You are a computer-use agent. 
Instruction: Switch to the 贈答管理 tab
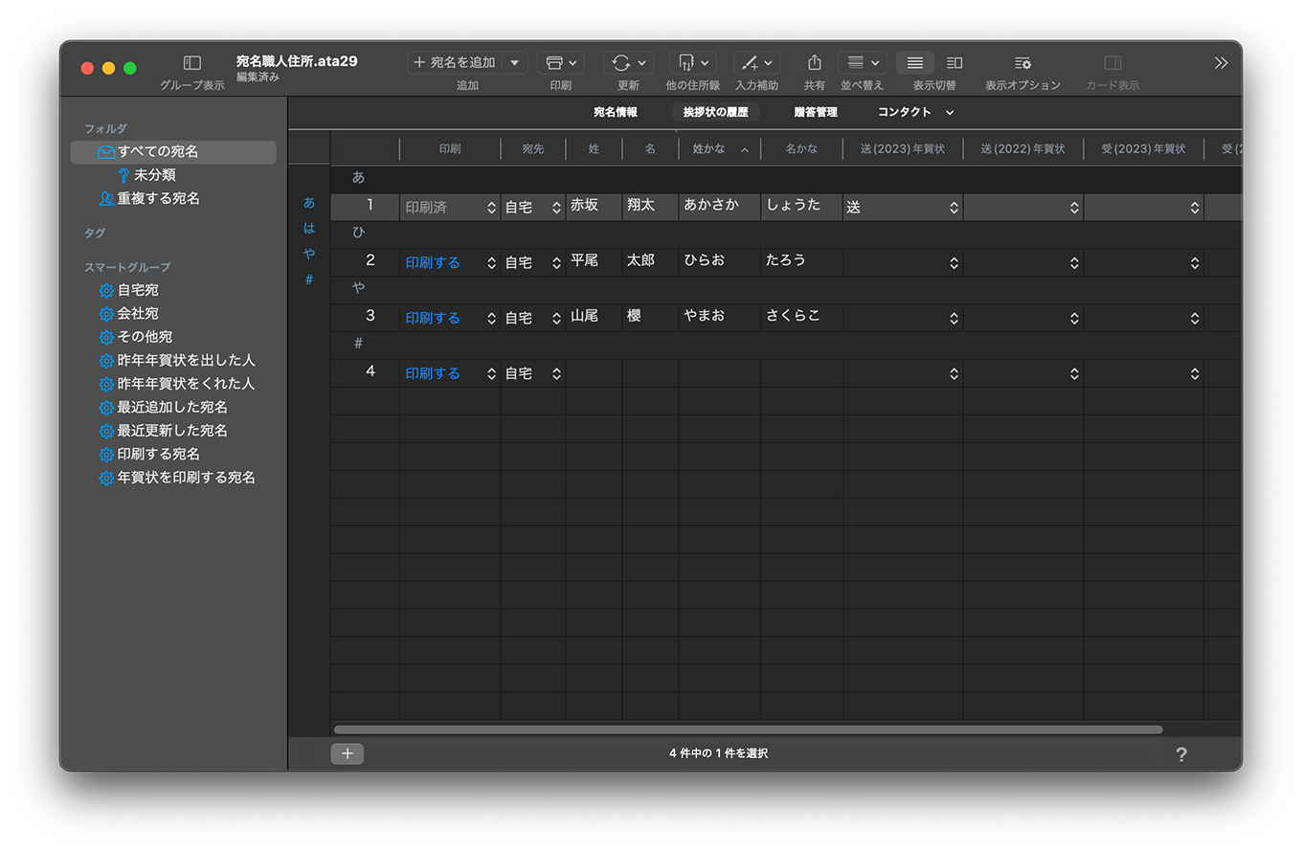816,112
